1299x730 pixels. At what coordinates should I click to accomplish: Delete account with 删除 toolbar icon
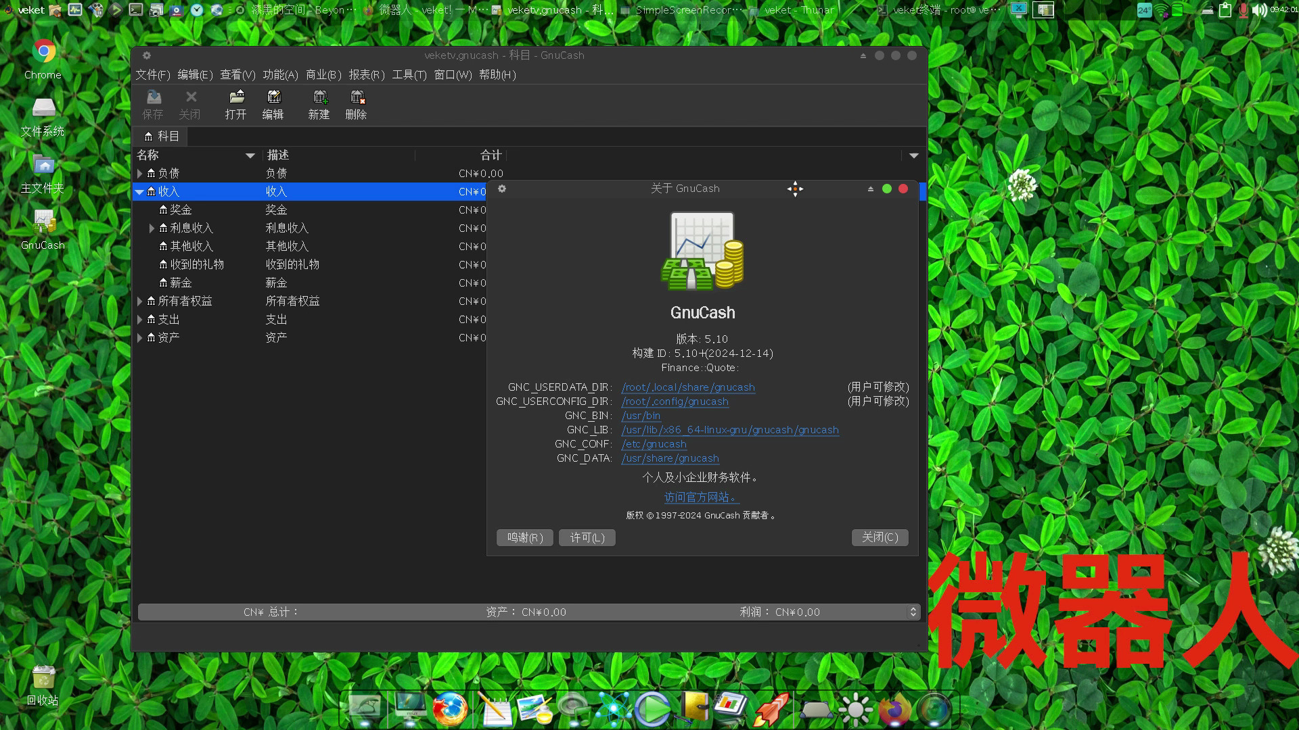point(357,105)
